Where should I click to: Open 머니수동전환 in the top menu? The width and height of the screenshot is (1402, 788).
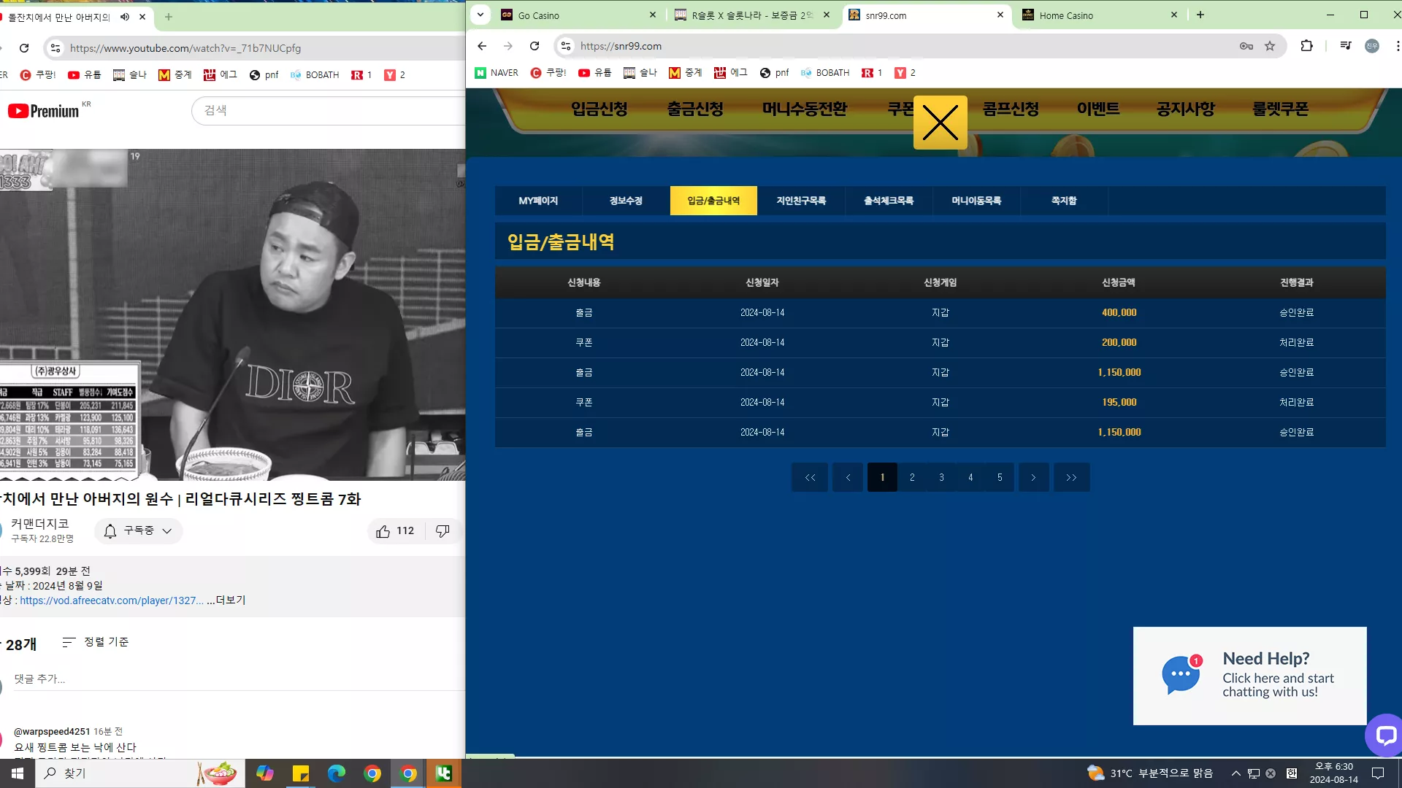[x=805, y=109]
